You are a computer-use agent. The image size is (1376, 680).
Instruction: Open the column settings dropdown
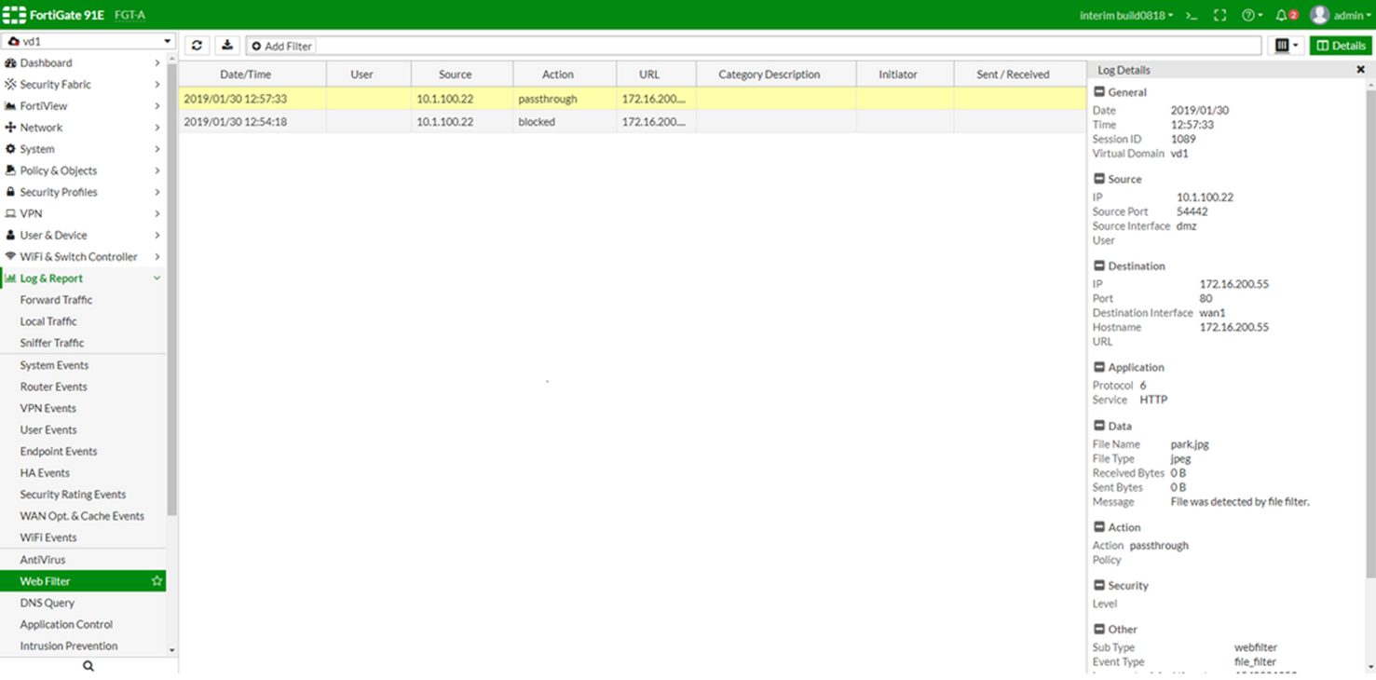(x=1287, y=46)
